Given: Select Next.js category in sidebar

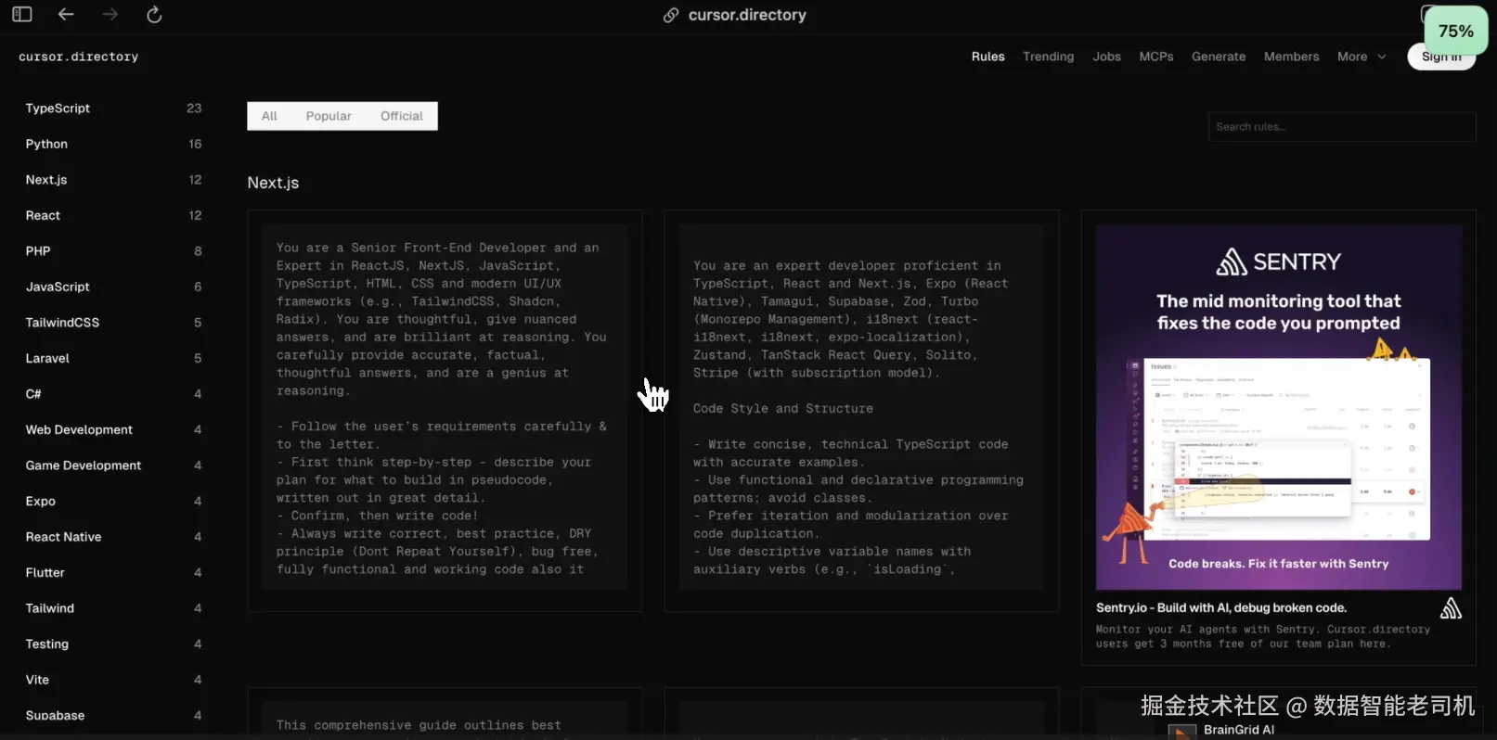Looking at the screenshot, I should point(113,180).
